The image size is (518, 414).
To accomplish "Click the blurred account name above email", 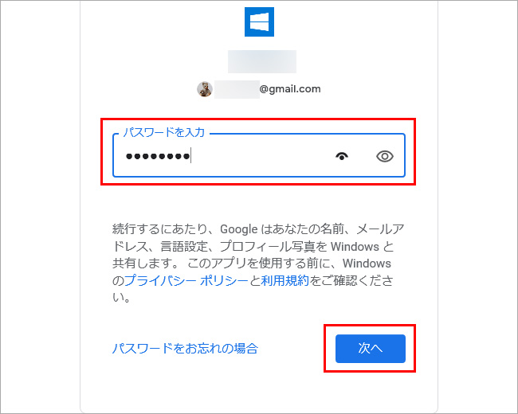I will coord(262,61).
